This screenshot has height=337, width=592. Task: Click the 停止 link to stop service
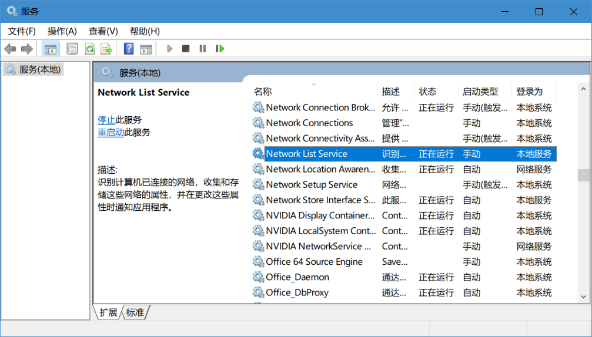106,120
